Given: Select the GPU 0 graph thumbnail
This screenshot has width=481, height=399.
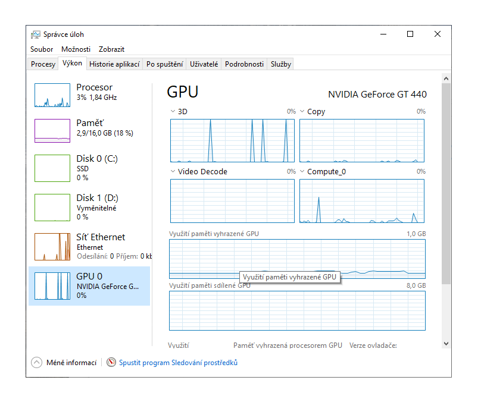Looking at the screenshot, I should [52, 286].
